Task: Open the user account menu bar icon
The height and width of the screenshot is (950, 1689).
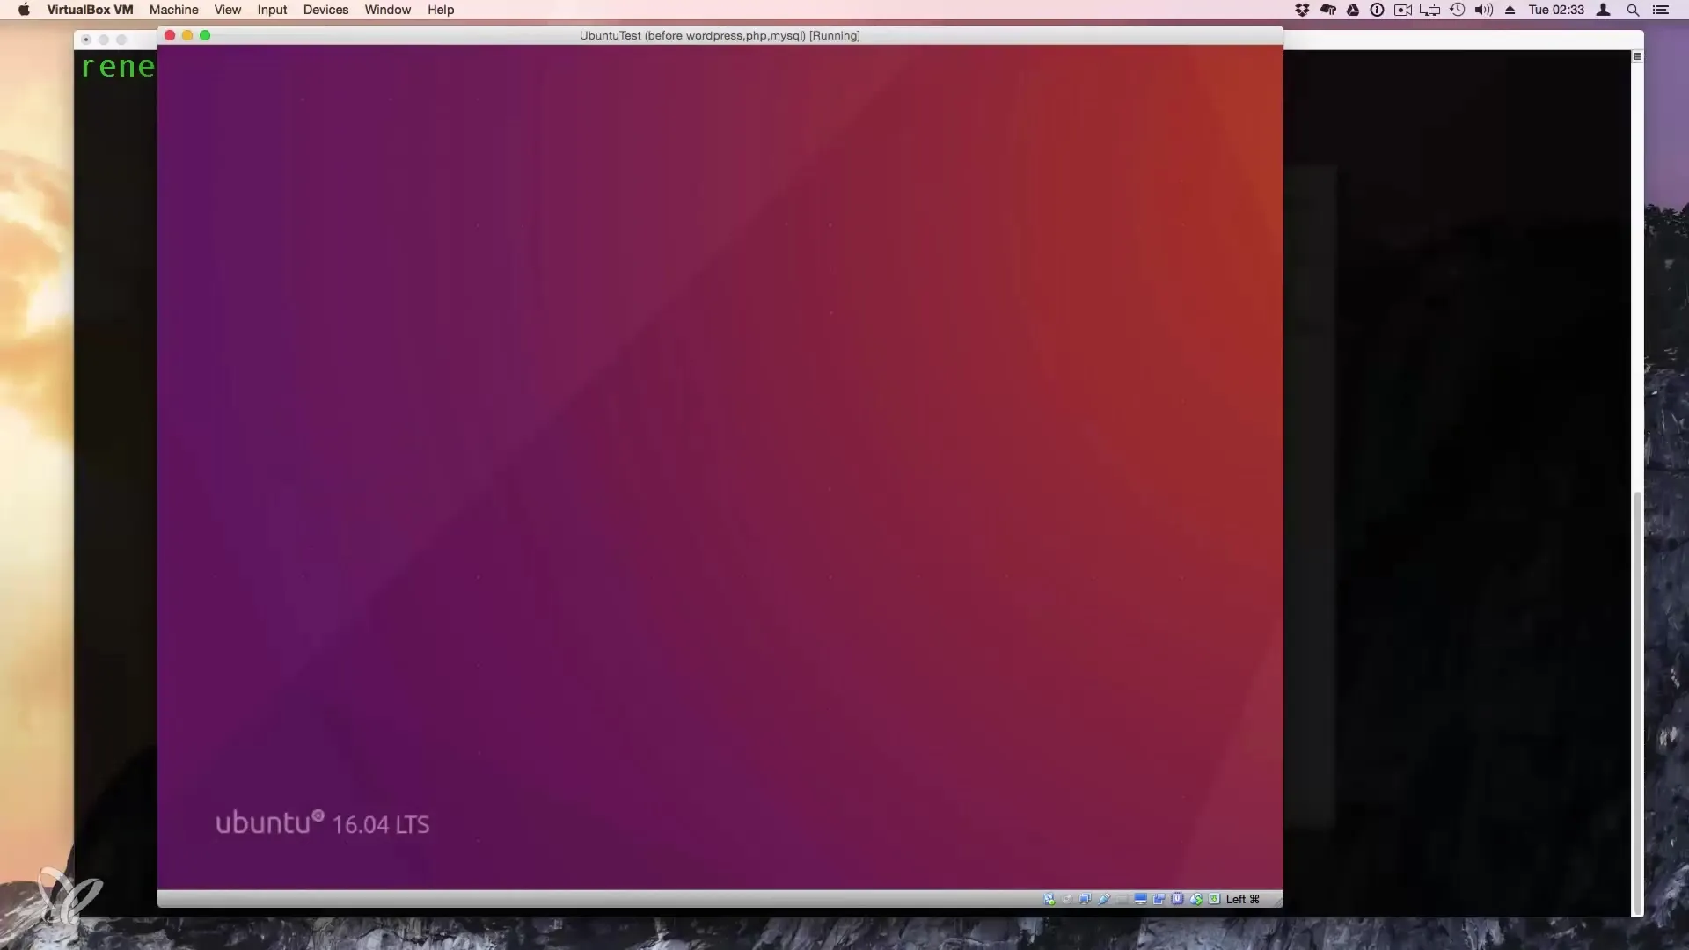Action: (x=1604, y=10)
